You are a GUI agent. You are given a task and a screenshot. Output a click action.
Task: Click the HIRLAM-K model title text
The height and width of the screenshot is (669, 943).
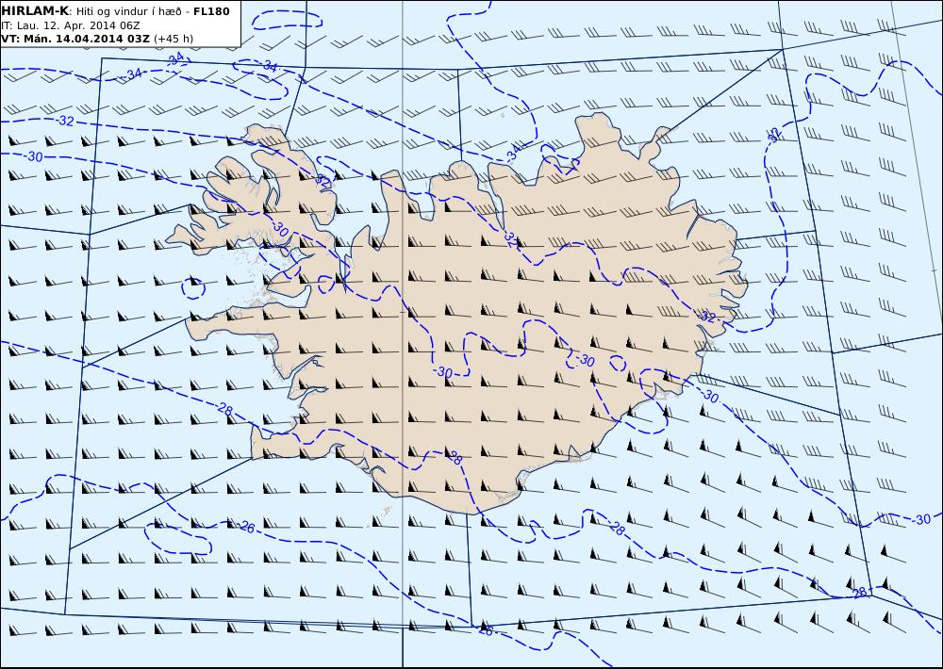click(x=35, y=11)
